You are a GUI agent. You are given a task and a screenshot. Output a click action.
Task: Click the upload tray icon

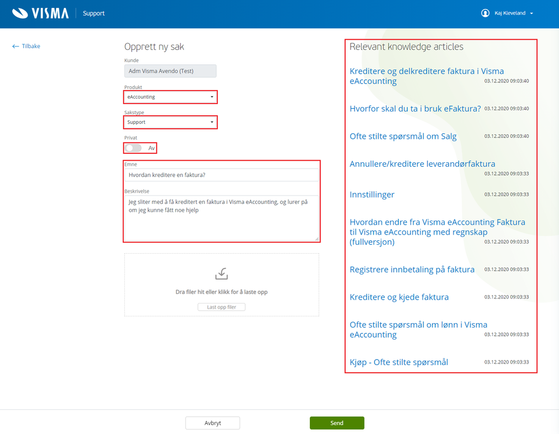221,274
